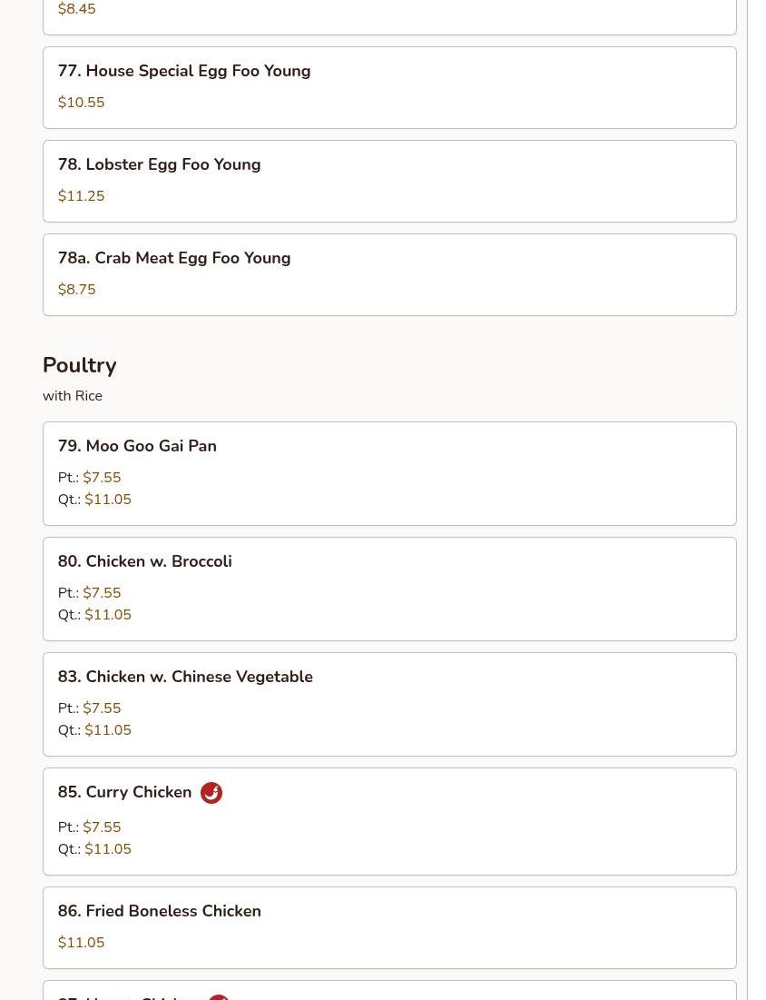The image size is (766, 1000).
Task: Choose 86. Fried Boneless Chicken
Action: point(389,928)
